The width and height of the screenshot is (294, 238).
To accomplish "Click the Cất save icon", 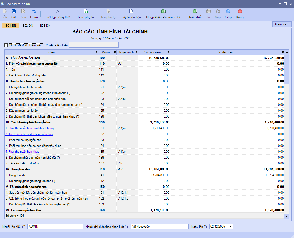I will [14, 11].
